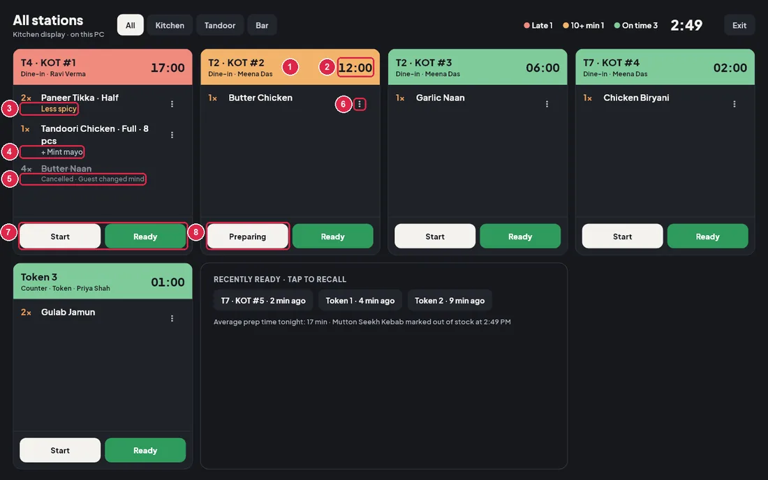Image resolution: width=768 pixels, height=480 pixels.
Task: Click the All stations heading
Action: (x=48, y=20)
